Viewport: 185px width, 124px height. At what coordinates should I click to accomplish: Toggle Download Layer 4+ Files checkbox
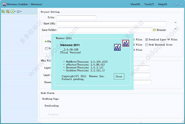pos(147,40)
